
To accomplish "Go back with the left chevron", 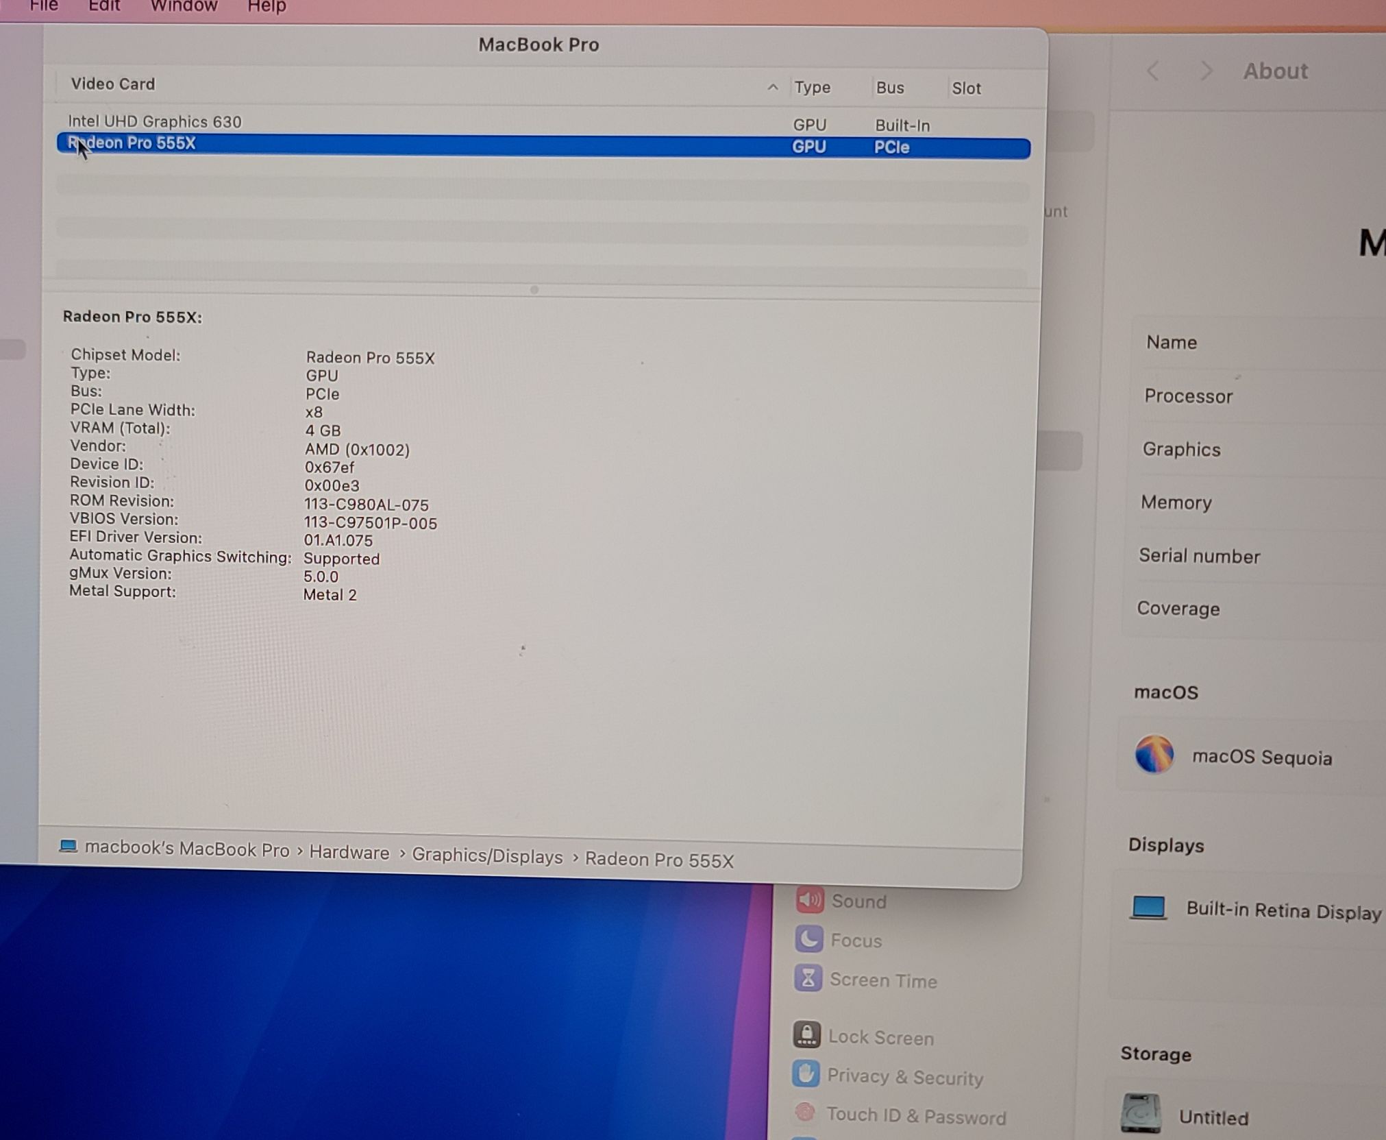I will coord(1153,71).
